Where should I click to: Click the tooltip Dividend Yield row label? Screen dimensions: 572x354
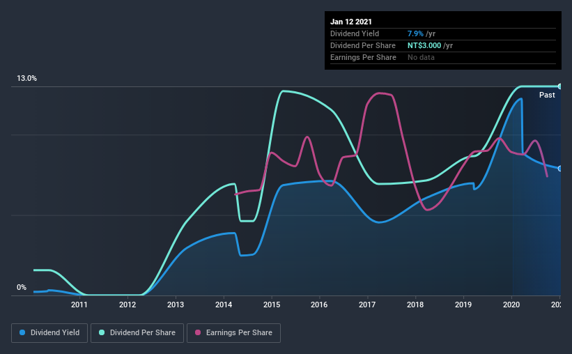tap(355, 33)
